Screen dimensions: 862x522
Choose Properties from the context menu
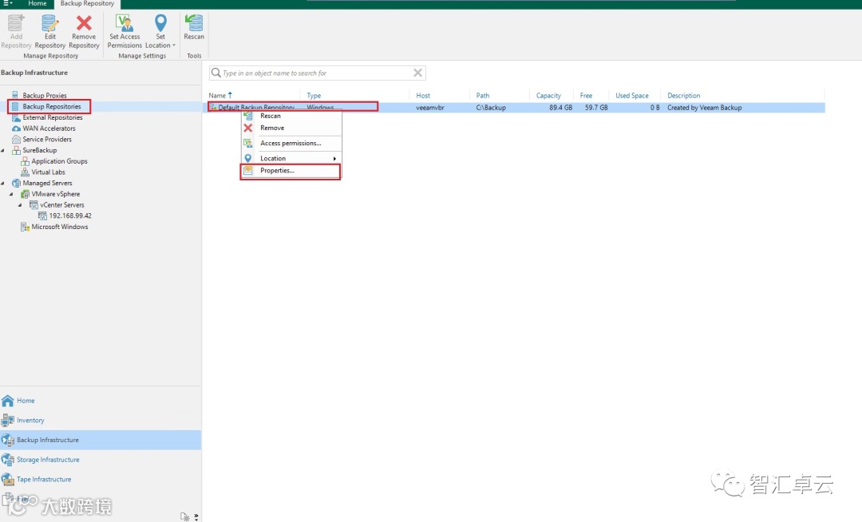[291, 171]
